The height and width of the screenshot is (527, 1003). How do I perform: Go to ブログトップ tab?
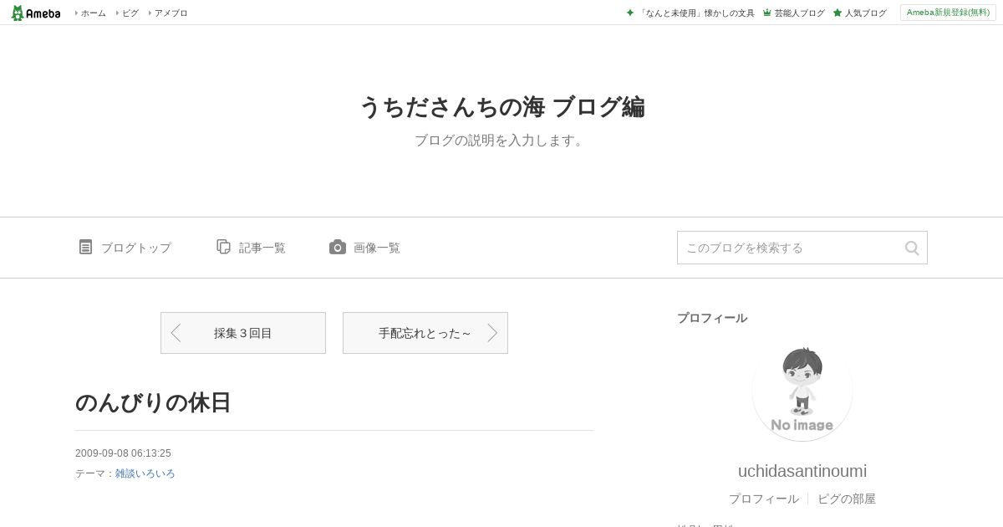coord(136,248)
